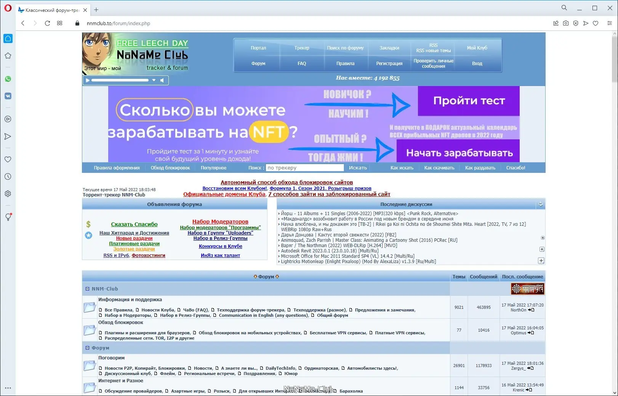Screen dimensions: 618x396
Task: Click plus button beside Lightricks Motionleap row
Action: point(541,261)
